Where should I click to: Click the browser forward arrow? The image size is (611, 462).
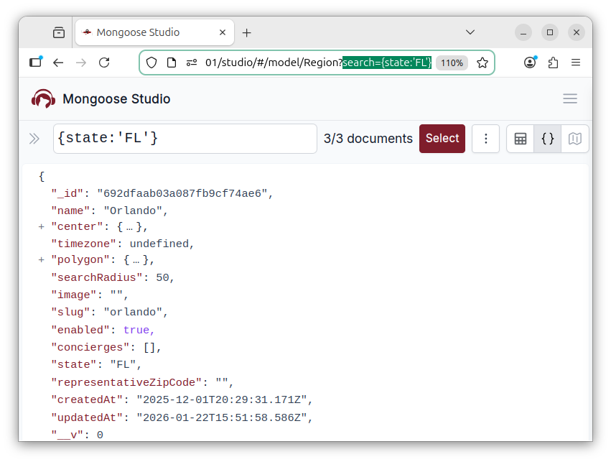click(x=81, y=63)
